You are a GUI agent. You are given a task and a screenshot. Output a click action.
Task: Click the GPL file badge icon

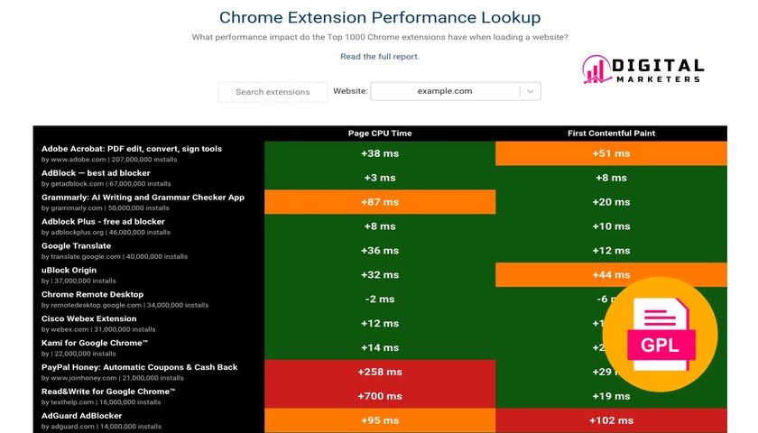coord(661,335)
